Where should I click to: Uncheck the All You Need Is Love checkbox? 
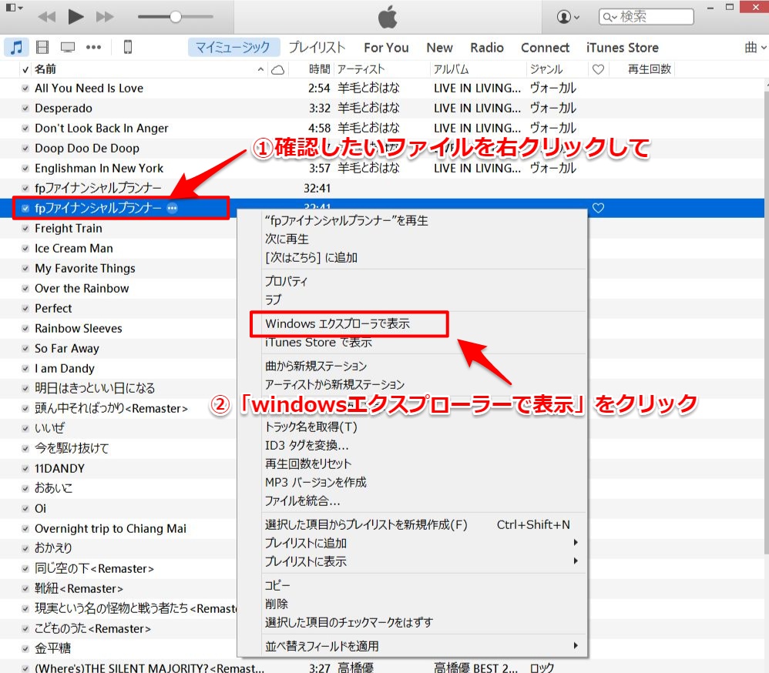[25, 89]
